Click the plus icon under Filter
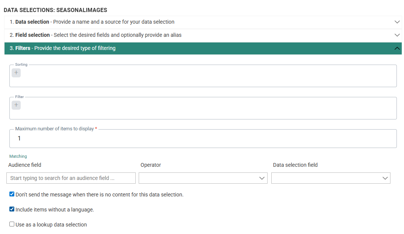404x234 pixels. [16, 105]
